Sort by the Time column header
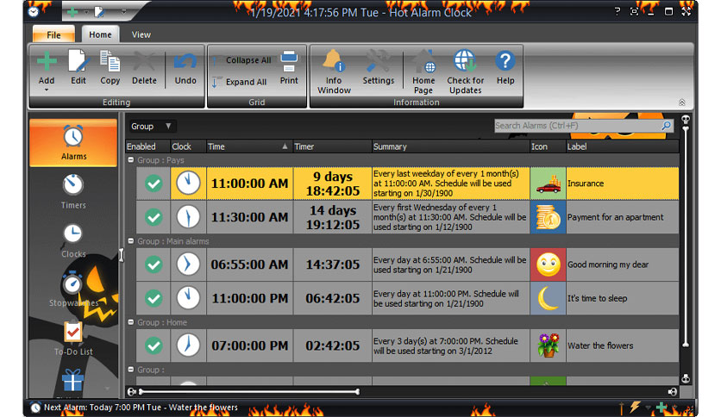 tap(248, 146)
